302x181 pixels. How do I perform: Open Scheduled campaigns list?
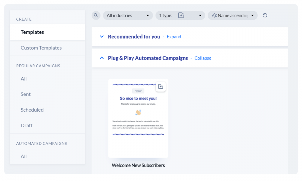tap(32, 110)
